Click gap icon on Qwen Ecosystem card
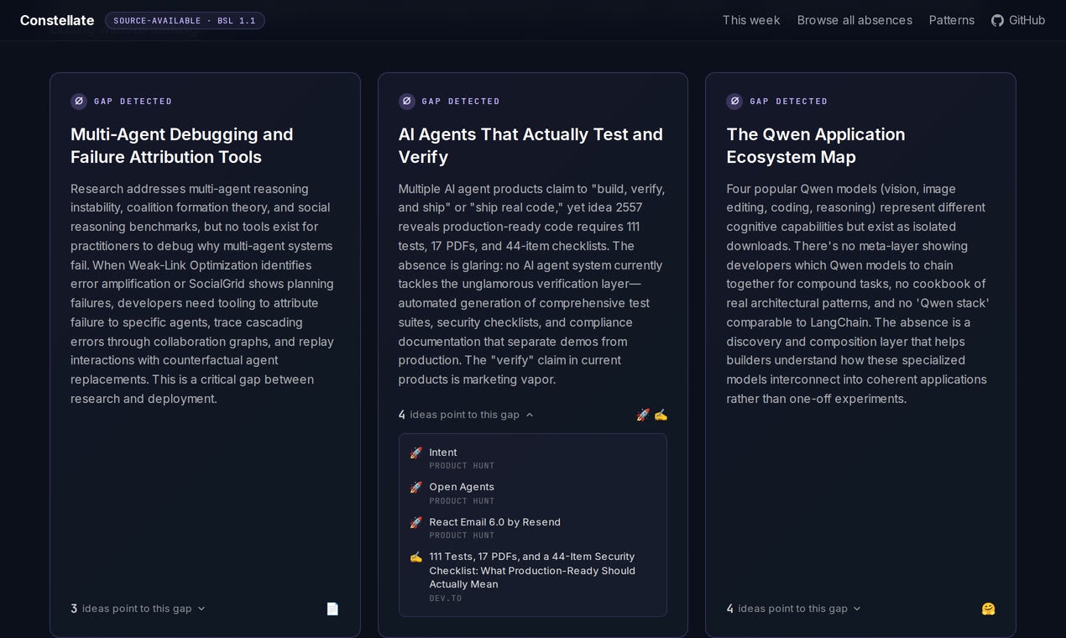 pyautogui.click(x=734, y=102)
